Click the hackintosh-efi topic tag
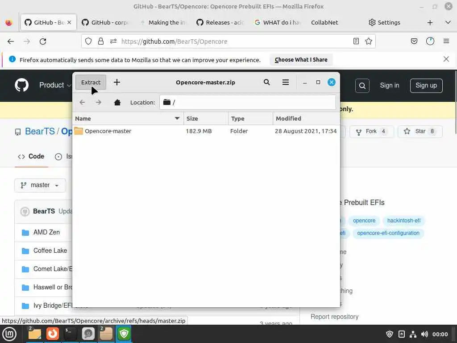This screenshot has height=343, width=457. click(403, 221)
